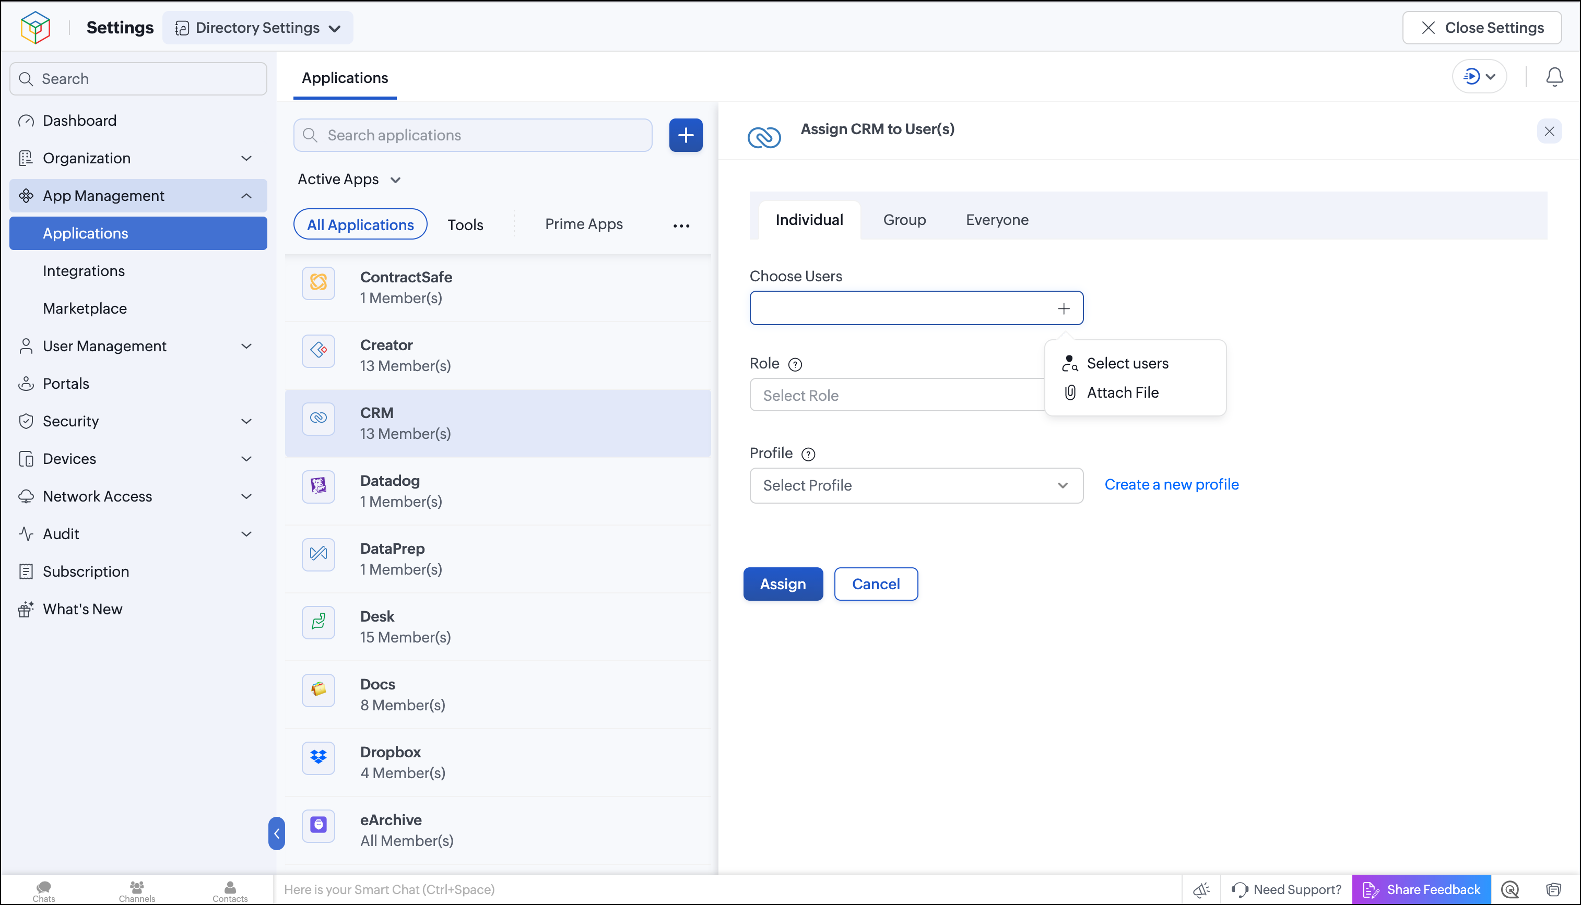Viewport: 1581px width, 905px height.
Task: Click Create a new profile link
Action: [x=1171, y=485]
